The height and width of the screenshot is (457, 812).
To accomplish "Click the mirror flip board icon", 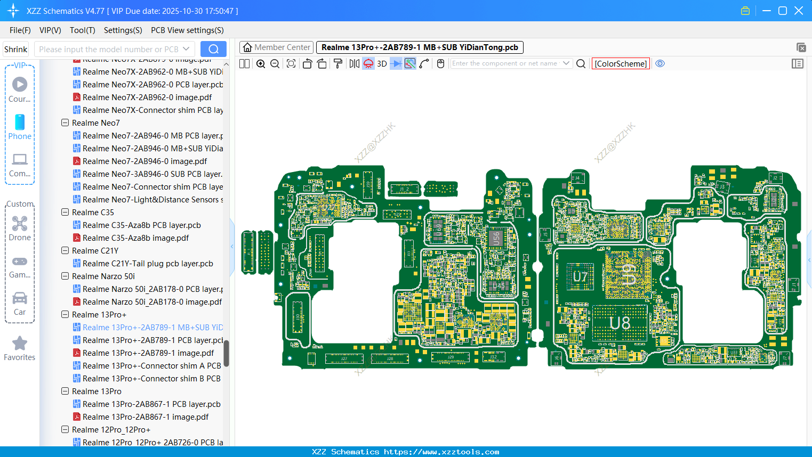I will (354, 64).
